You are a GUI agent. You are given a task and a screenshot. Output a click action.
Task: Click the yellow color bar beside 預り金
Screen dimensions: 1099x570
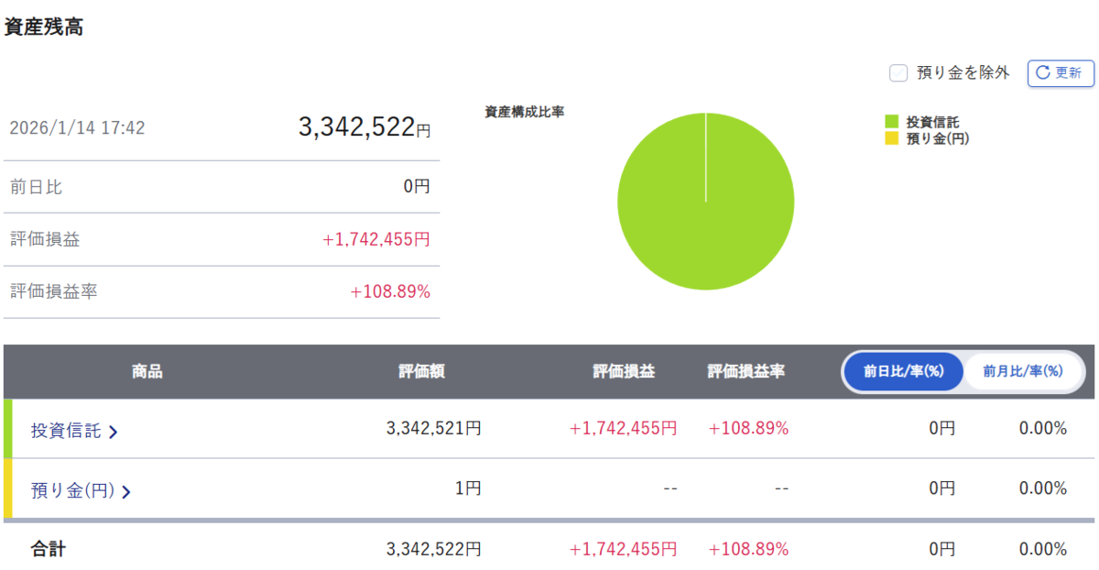pyautogui.click(x=8, y=489)
